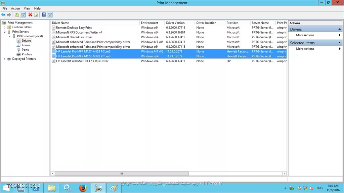Sort by the Driver Isolation column header

pos(210,23)
